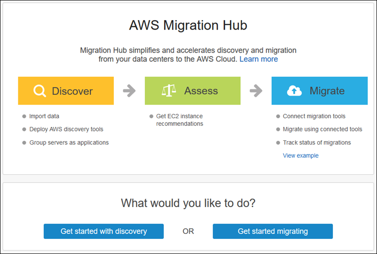Click 'Migrate using connected tools' text
Image resolution: width=377 pixels, height=254 pixels.
pyautogui.click(x=322, y=129)
